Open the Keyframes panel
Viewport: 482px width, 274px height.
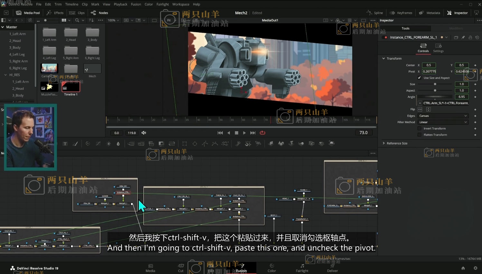401,13
